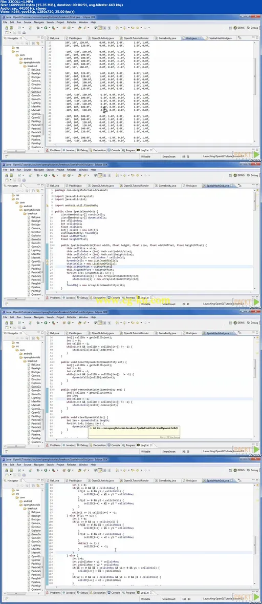Open the File menu in the Brick.java Eclipse window

6,23
